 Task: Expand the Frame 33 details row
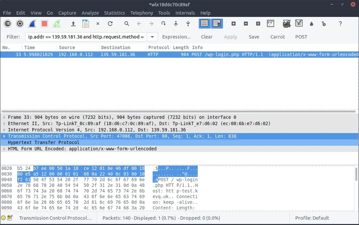[4, 117]
